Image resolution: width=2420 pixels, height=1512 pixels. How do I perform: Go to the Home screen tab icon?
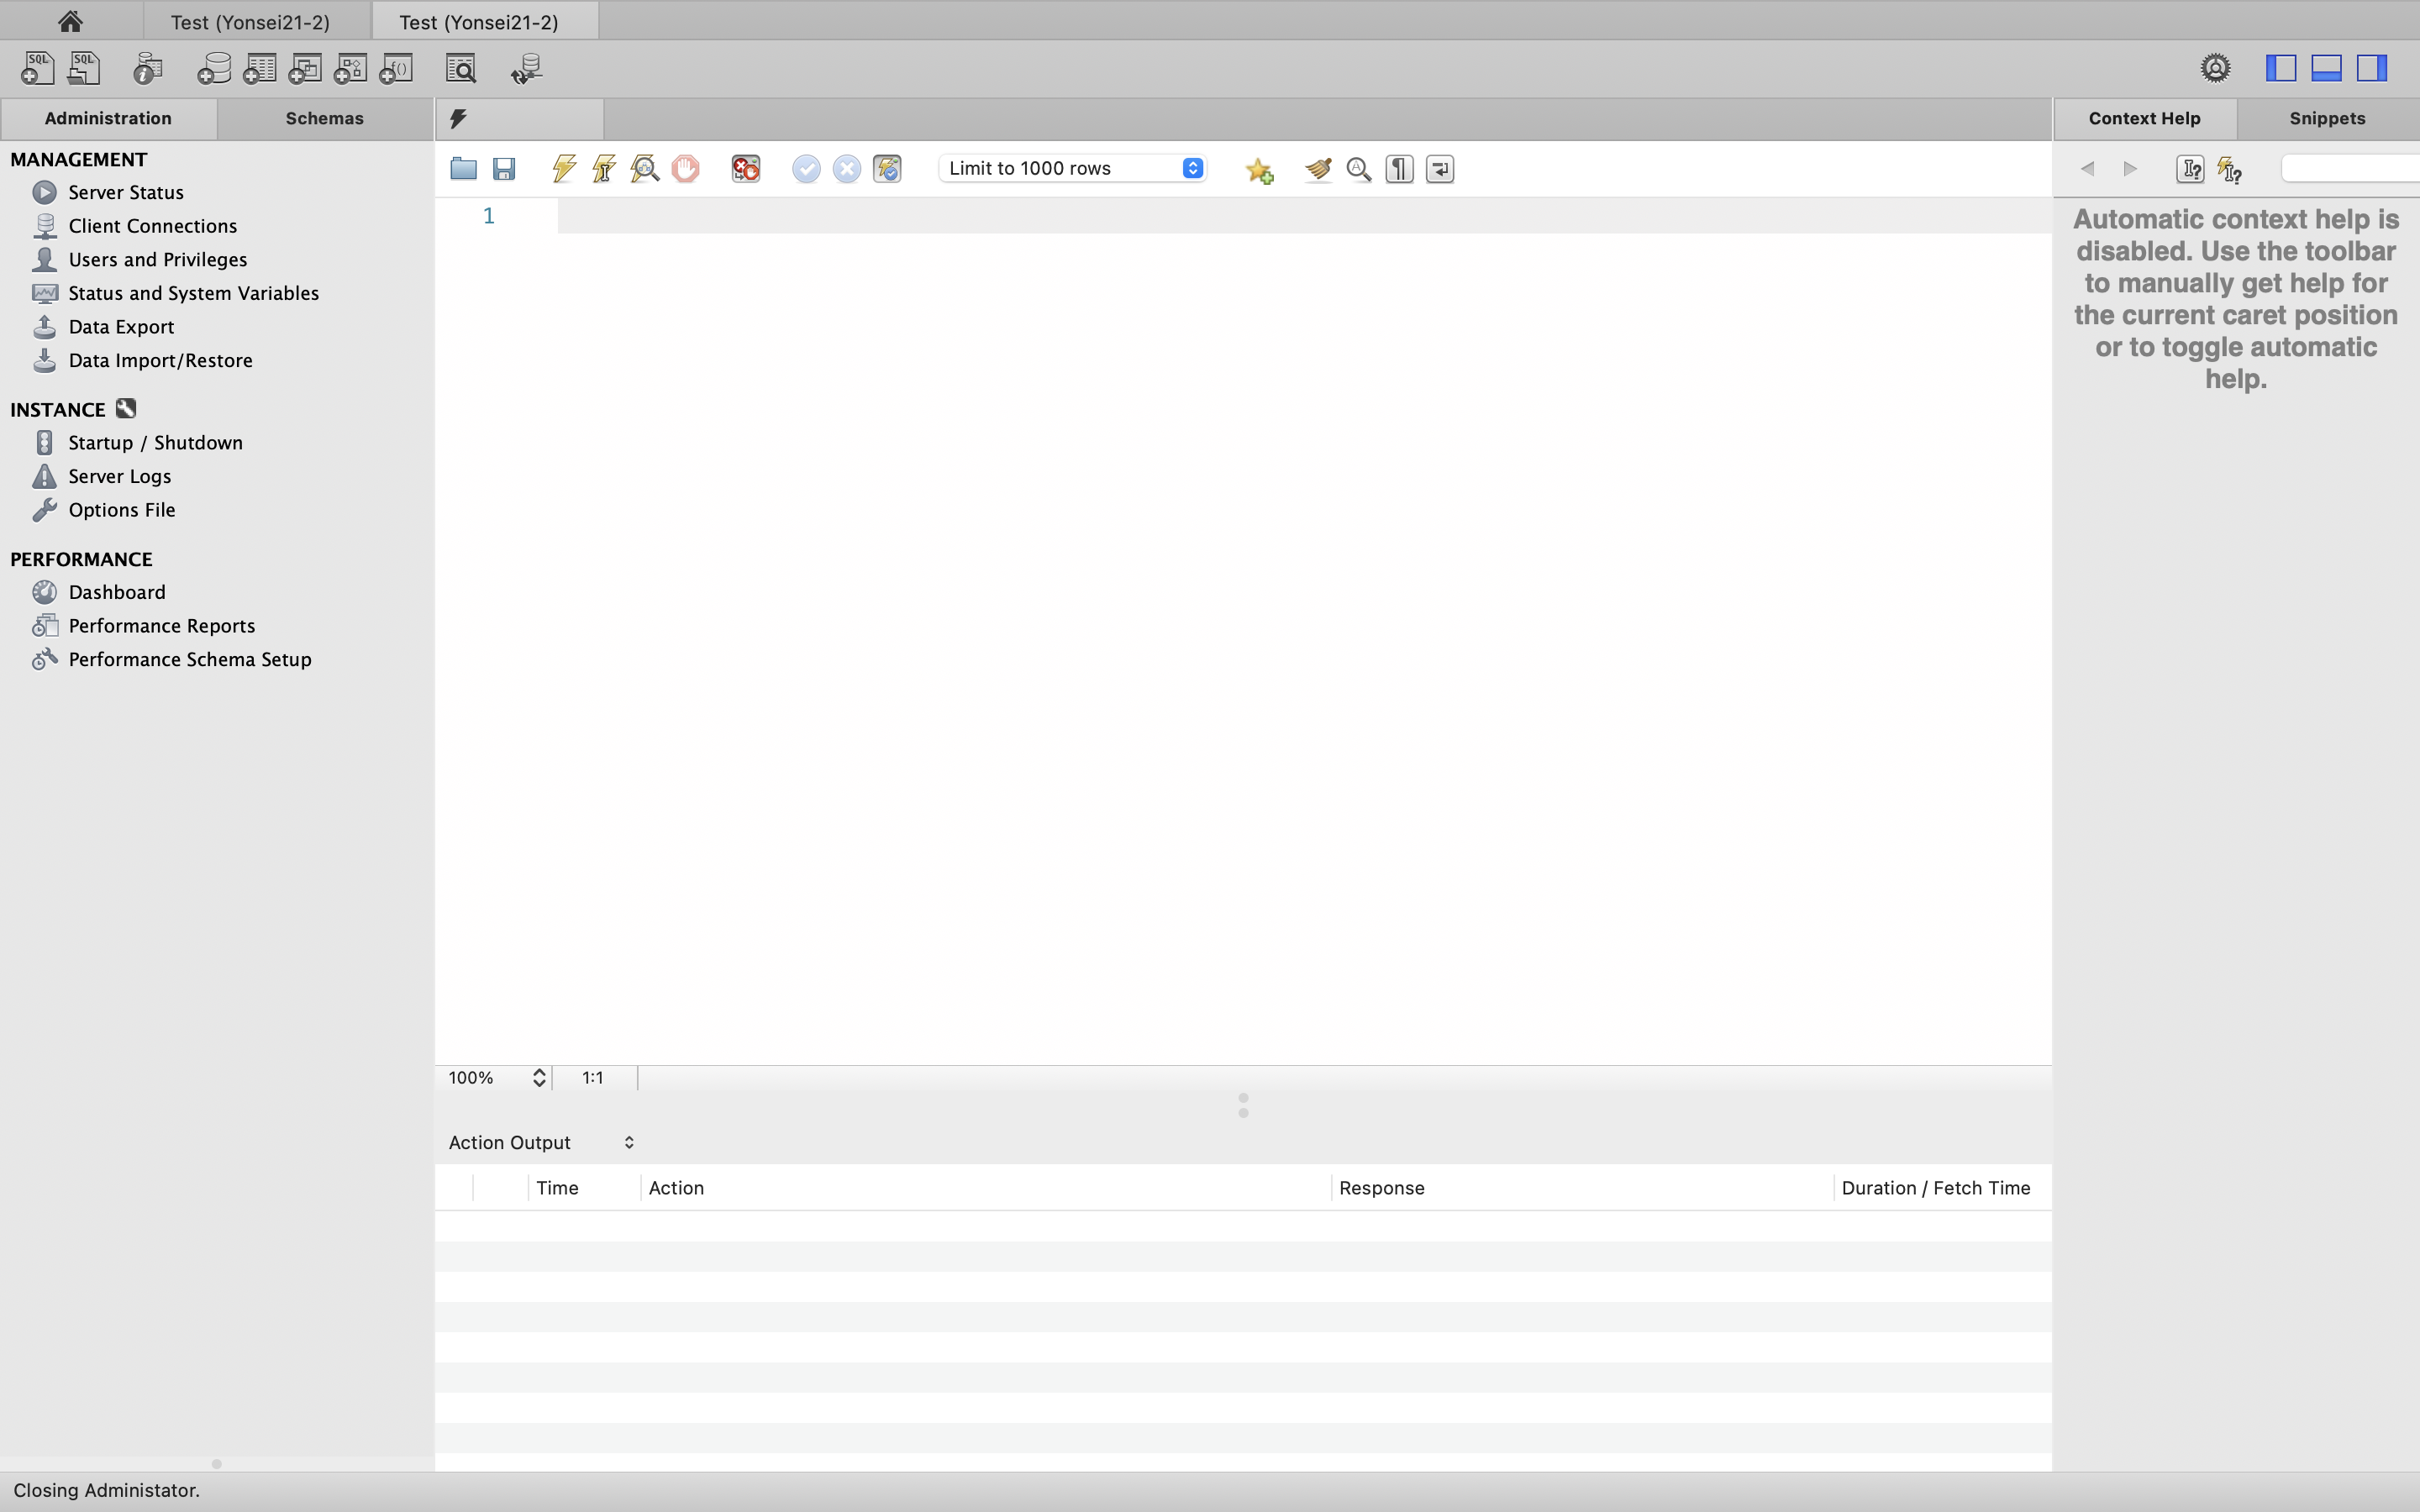70,21
